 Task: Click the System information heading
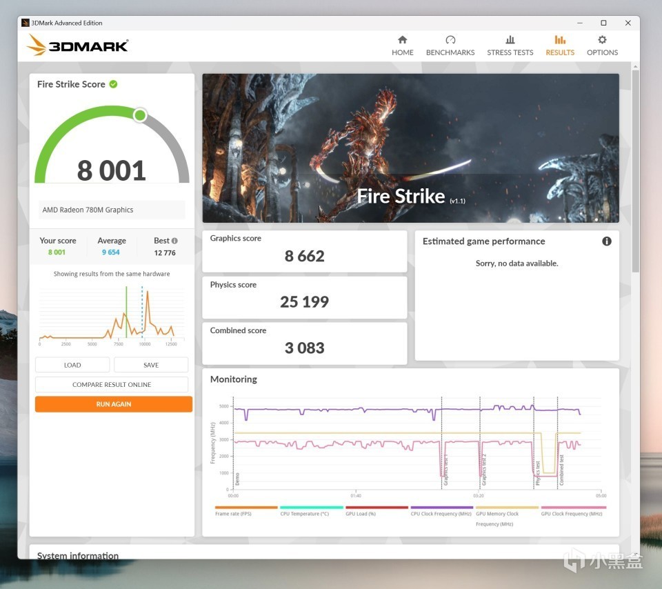[x=78, y=555]
